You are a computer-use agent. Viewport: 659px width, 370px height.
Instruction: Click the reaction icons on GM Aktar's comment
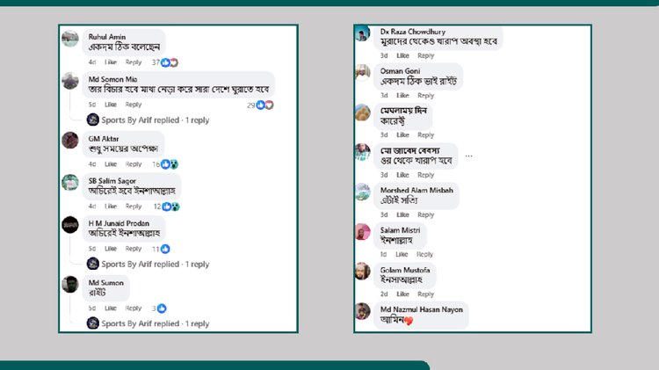coord(172,164)
